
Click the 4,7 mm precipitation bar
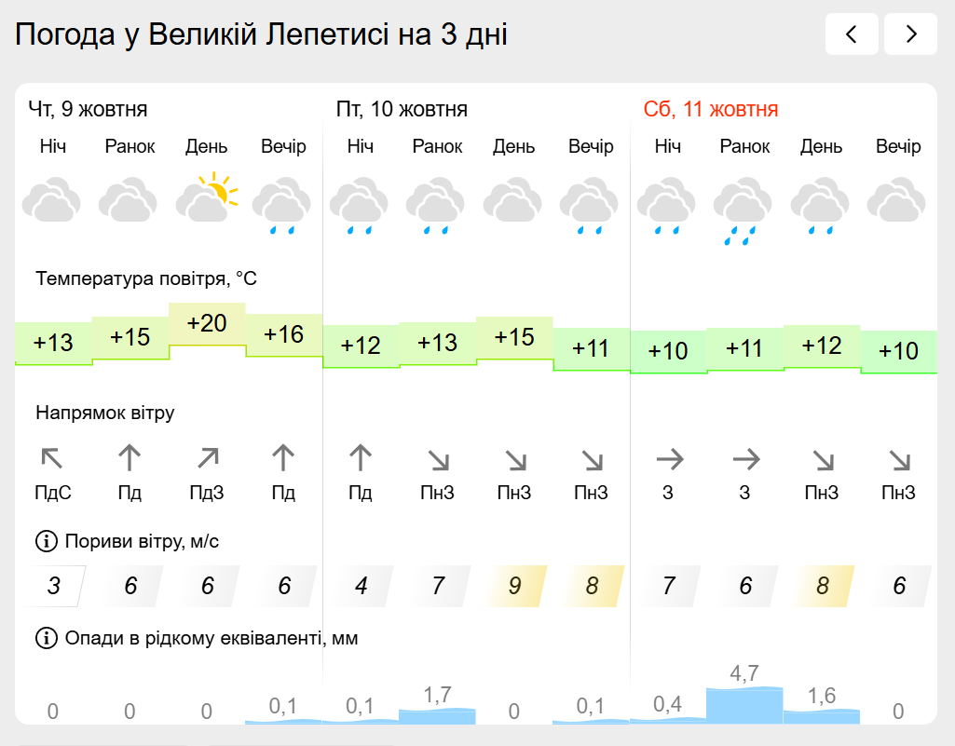coord(744,703)
